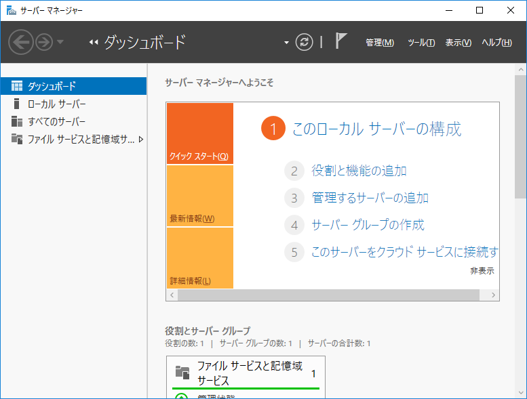This screenshot has width=527, height=399.
Task: Click the orange step 1 circle
Action: pyautogui.click(x=273, y=128)
